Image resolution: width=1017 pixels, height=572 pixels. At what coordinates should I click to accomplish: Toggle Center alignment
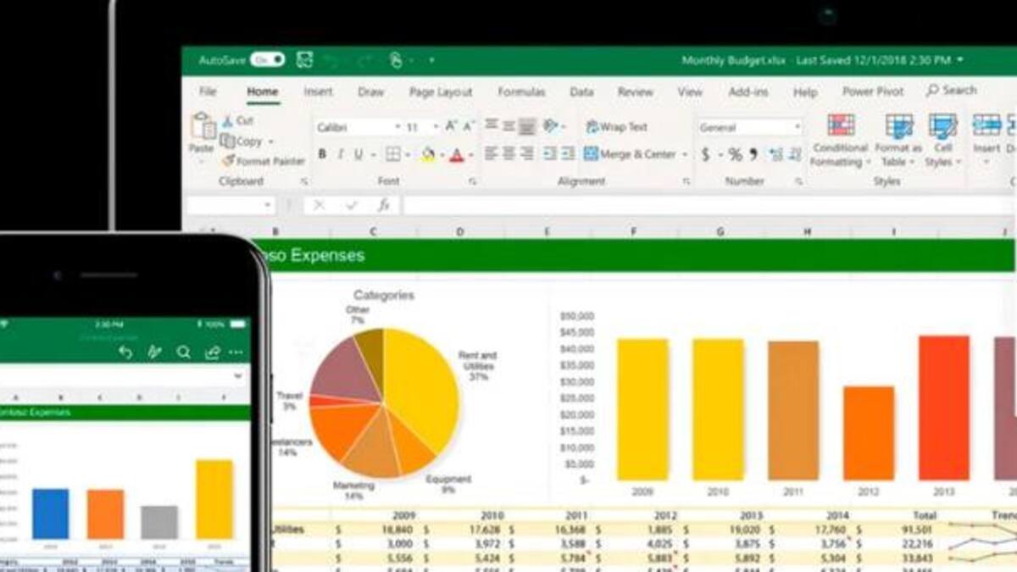[508, 153]
